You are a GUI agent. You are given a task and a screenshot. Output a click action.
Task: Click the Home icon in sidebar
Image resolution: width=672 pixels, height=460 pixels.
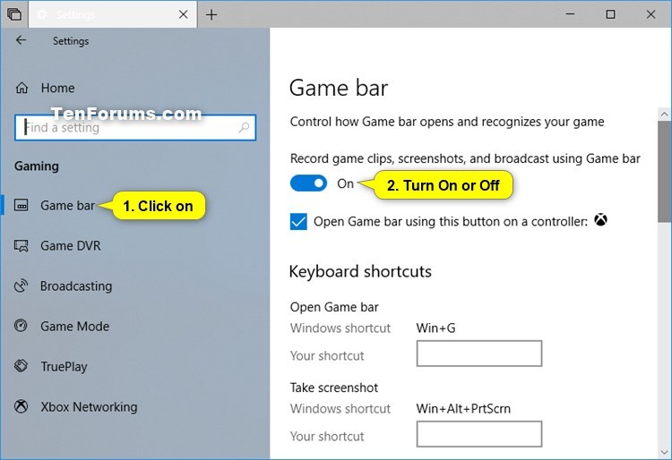(22, 88)
